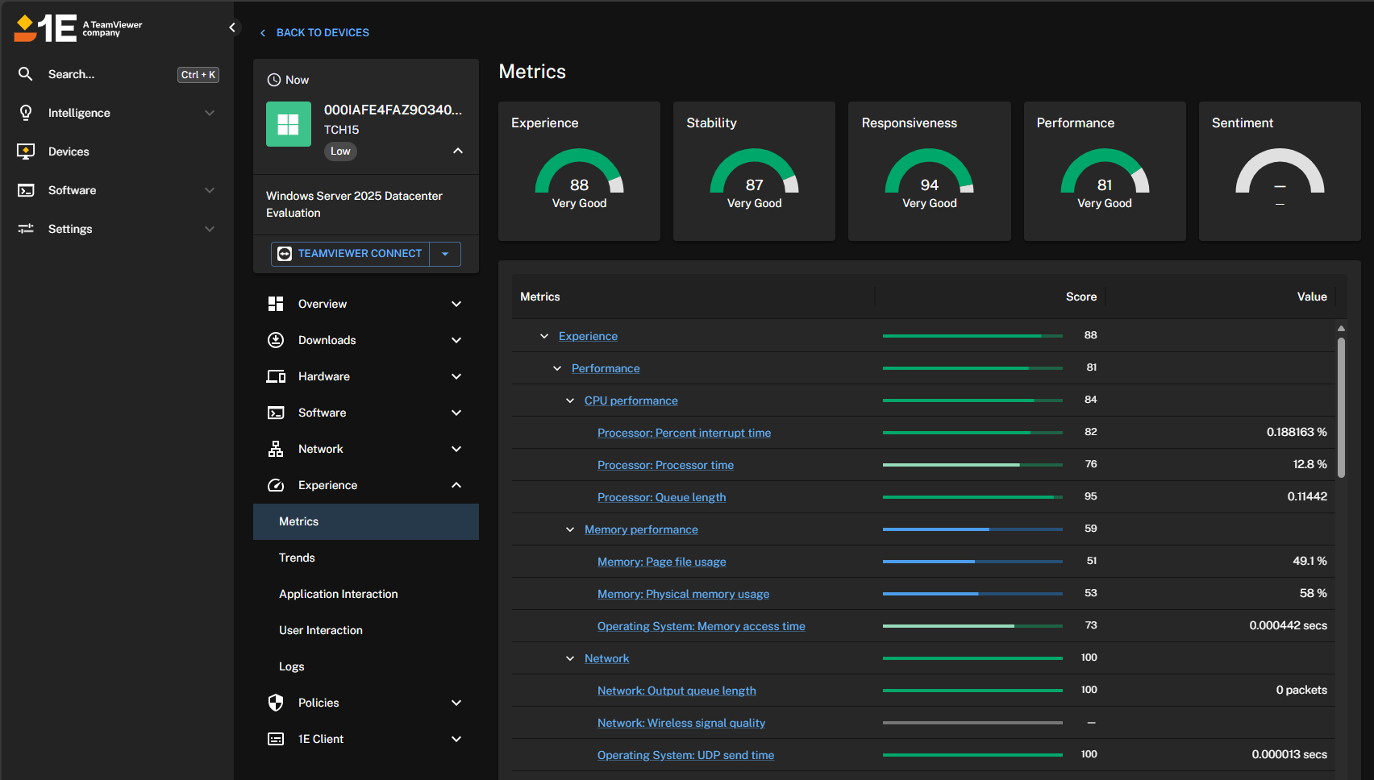Click the Policies shield icon
Screen dimensions: 1374x780
[x=276, y=703]
